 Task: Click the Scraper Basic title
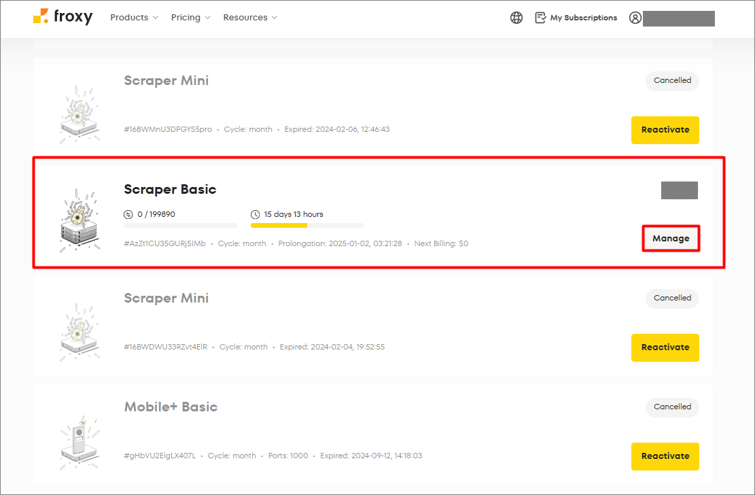coord(170,190)
